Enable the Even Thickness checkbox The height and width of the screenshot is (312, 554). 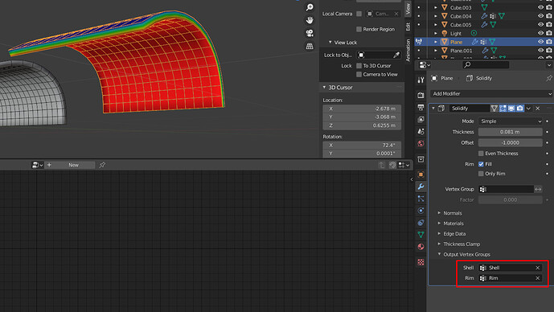[x=481, y=154]
